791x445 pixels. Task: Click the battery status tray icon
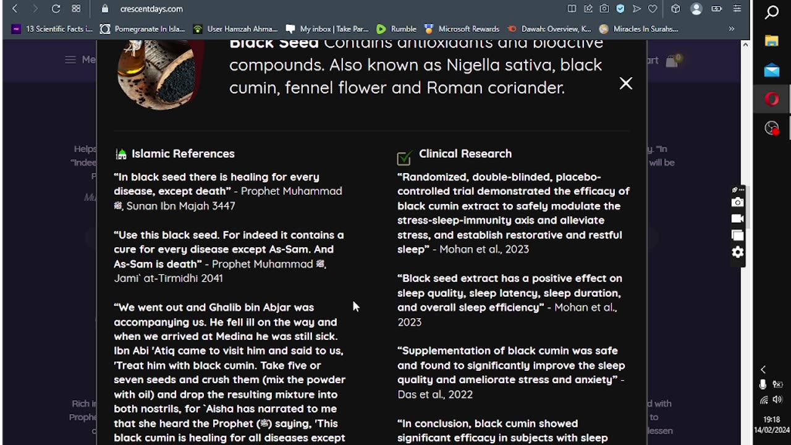point(778,384)
